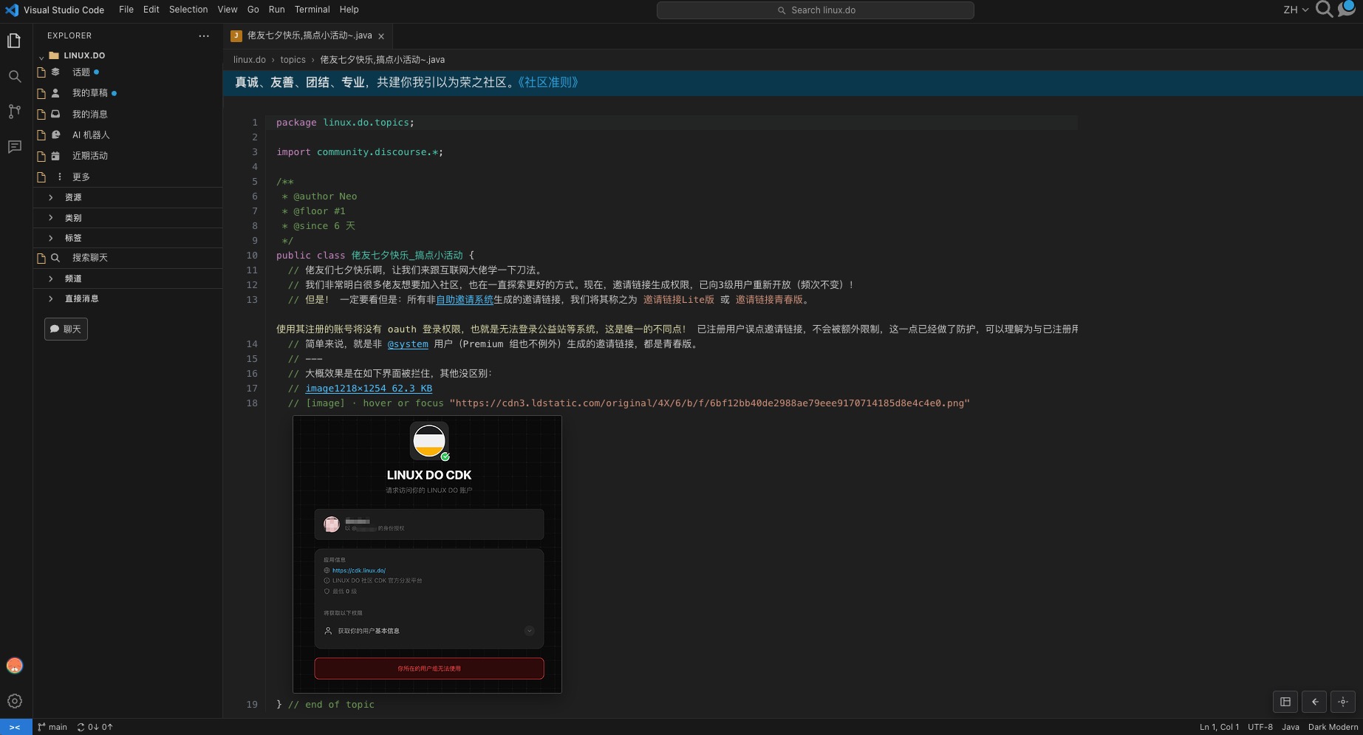Image resolution: width=1363 pixels, height=735 pixels.
Task: Open the View menu
Action: (x=228, y=10)
